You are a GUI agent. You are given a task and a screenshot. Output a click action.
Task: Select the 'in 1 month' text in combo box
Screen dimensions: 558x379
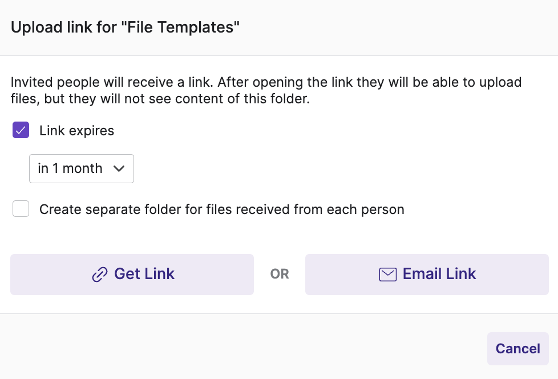(x=70, y=168)
